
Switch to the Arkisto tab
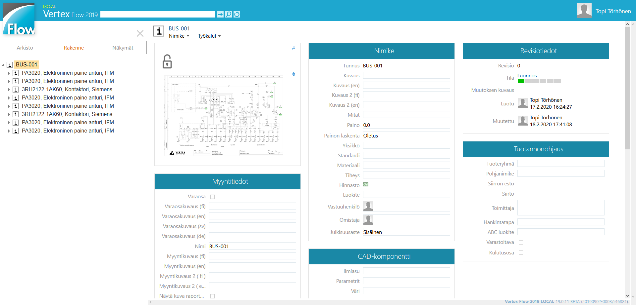tap(25, 48)
